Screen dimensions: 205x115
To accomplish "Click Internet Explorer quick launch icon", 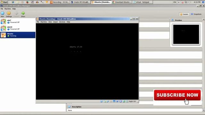I will 13,2.
